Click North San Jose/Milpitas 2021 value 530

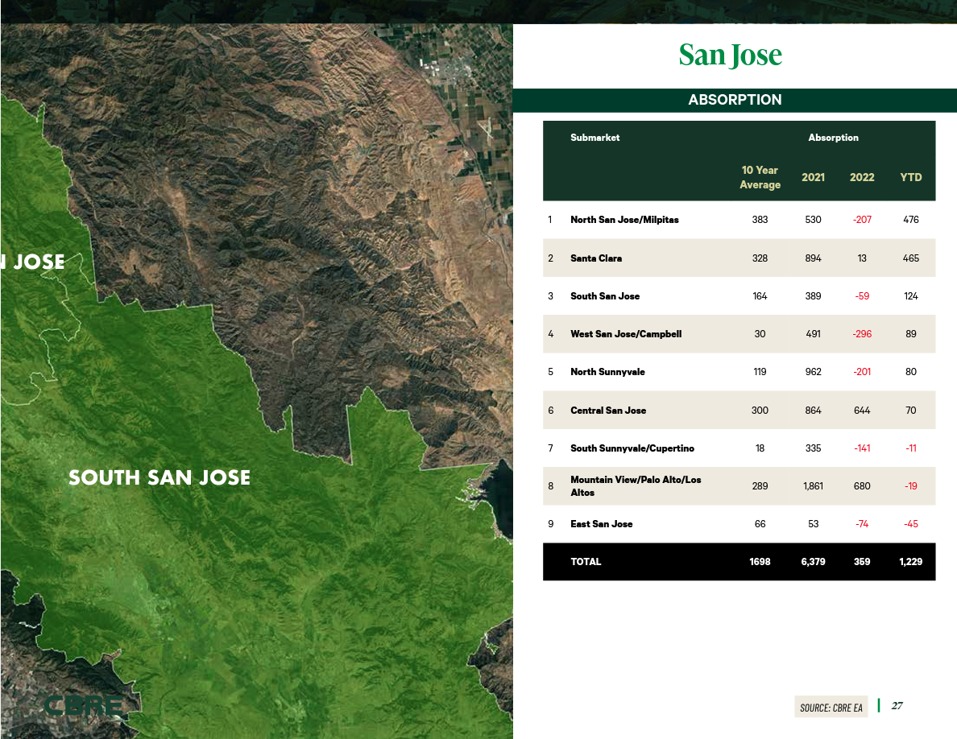tap(813, 220)
